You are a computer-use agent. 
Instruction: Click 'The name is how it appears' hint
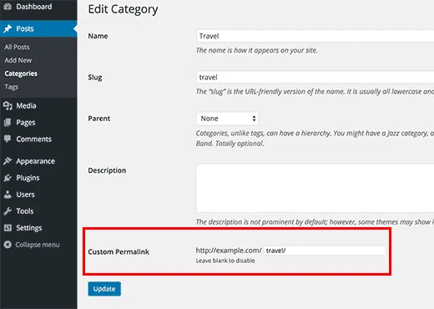[x=256, y=50]
